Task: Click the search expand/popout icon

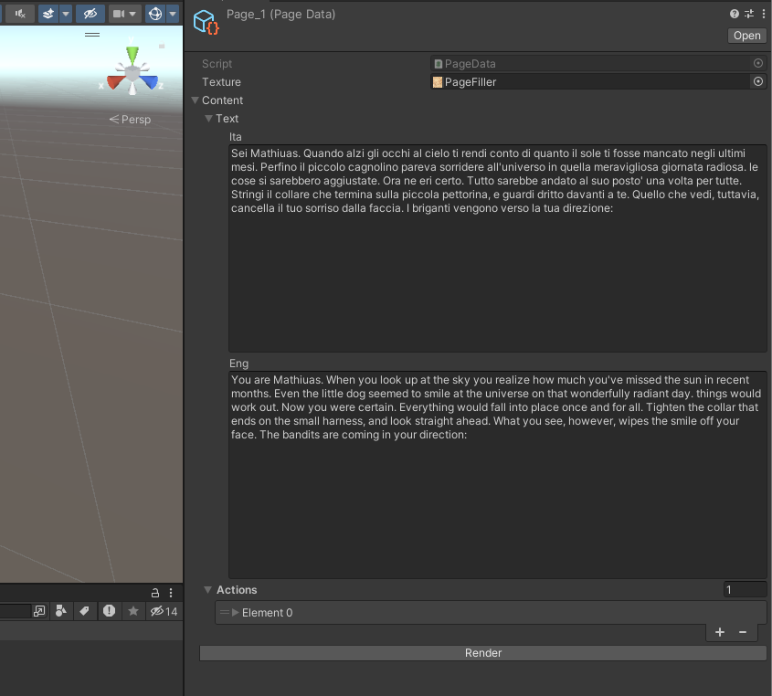Action: coord(39,611)
